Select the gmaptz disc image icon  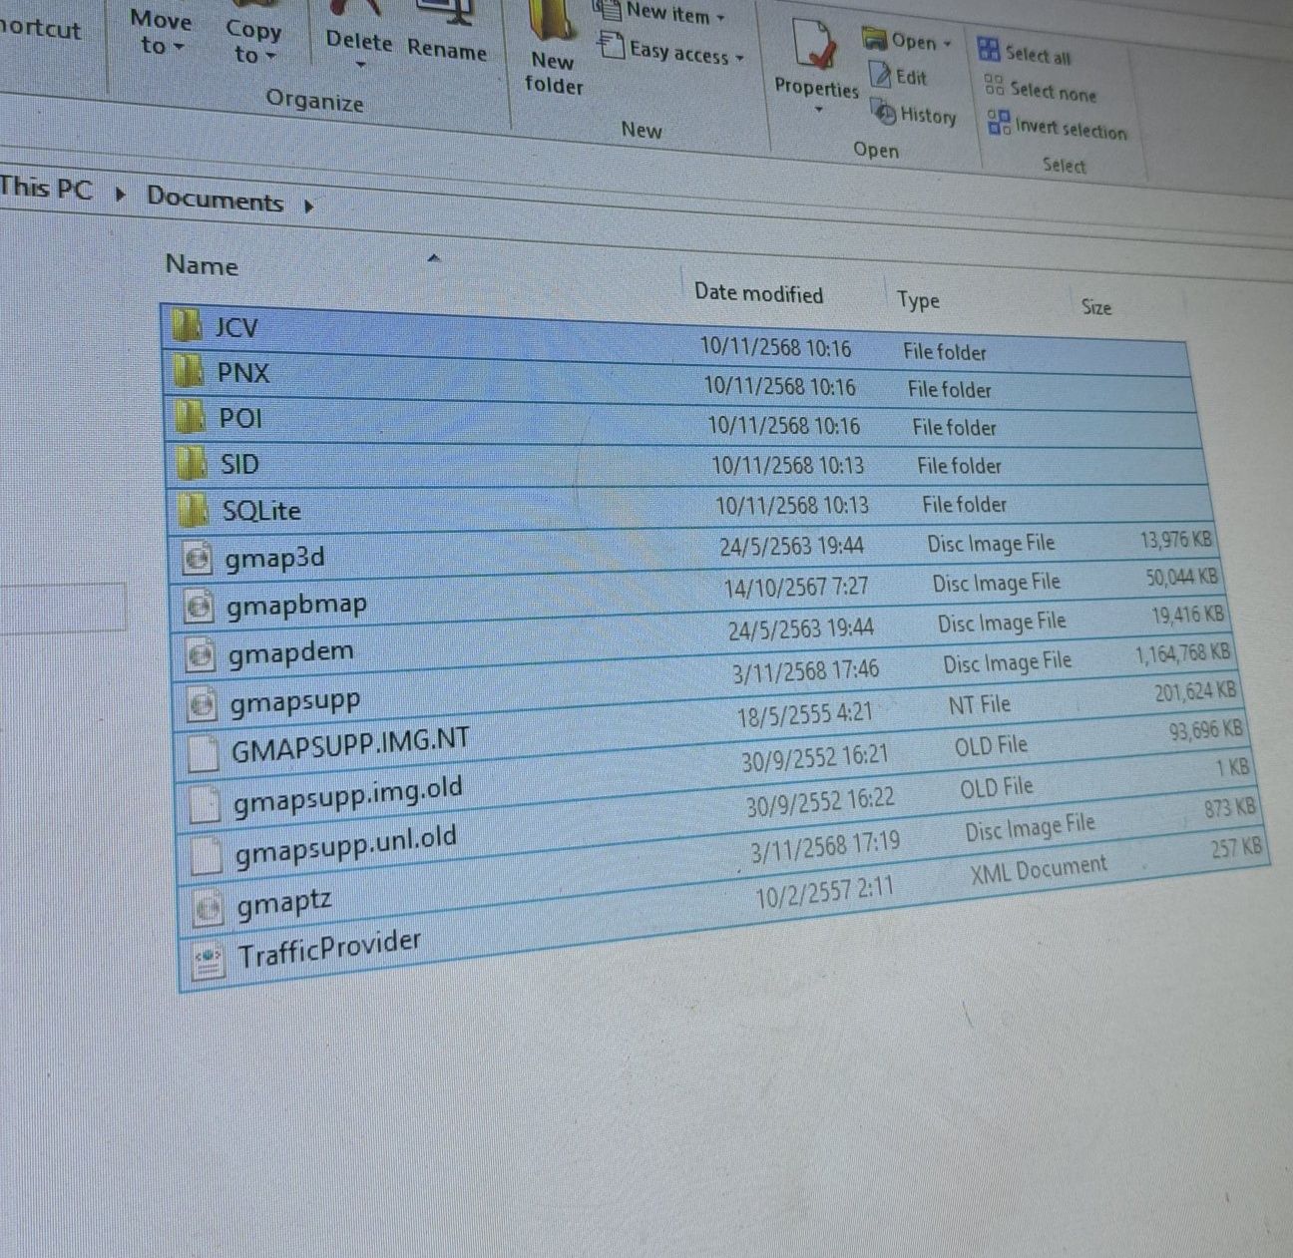(x=209, y=908)
